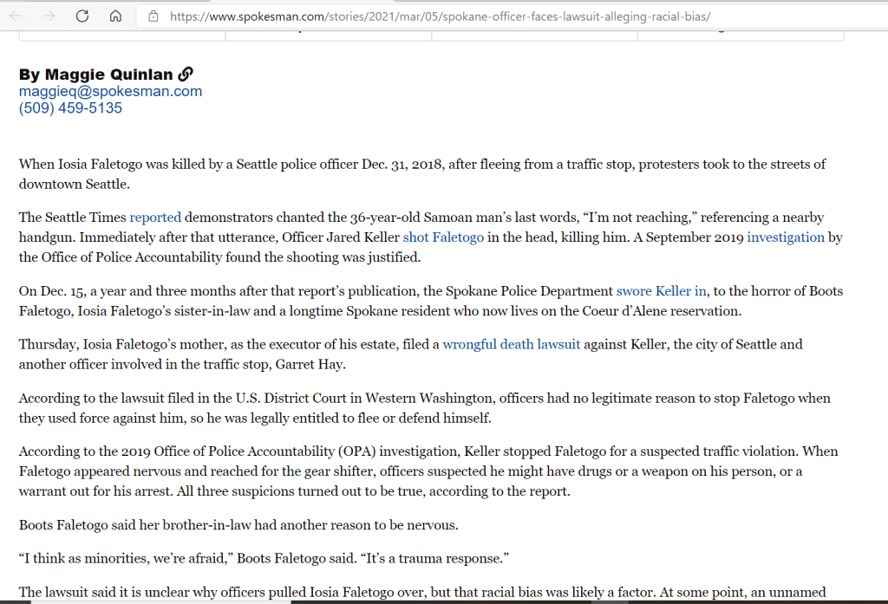Email maggieq@spokesman.com

click(x=110, y=91)
